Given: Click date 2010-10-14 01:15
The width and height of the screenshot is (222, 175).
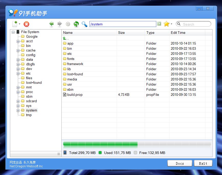Looking at the screenshot, I should coord(183,43).
